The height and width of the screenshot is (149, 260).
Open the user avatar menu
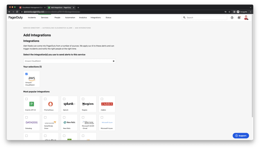tap(246, 17)
